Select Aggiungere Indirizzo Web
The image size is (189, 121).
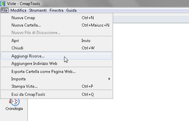click(x=57, y=64)
